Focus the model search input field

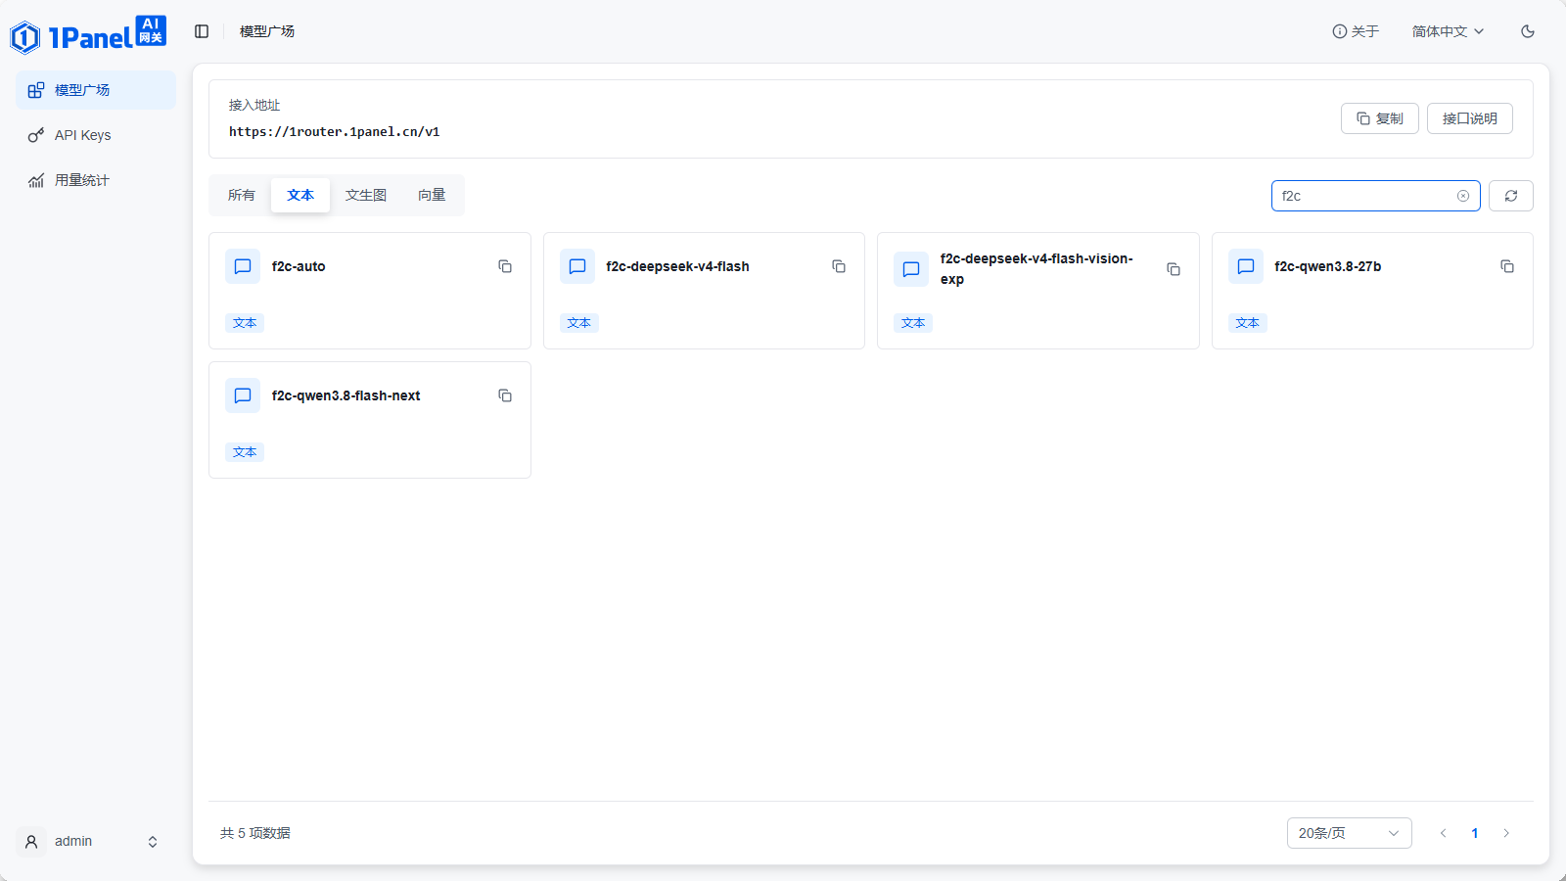coord(1365,196)
